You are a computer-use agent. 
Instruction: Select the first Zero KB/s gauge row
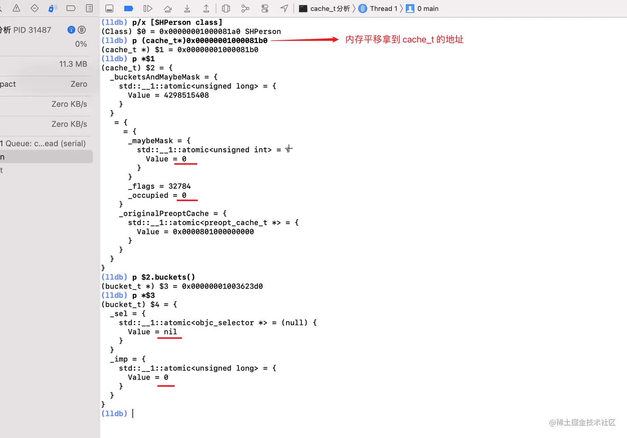[x=45, y=104]
